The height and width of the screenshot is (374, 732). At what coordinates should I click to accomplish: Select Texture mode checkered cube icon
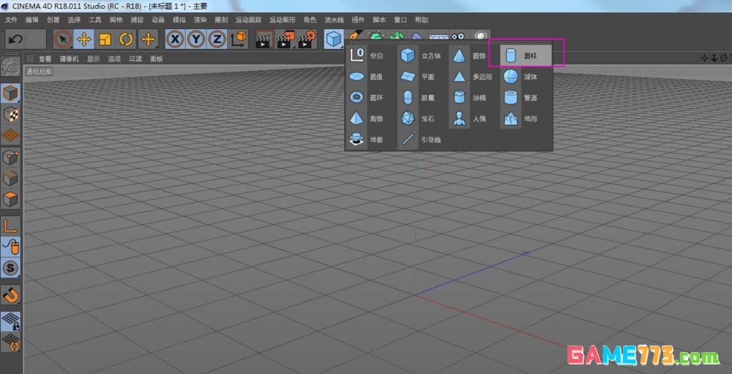click(11, 115)
